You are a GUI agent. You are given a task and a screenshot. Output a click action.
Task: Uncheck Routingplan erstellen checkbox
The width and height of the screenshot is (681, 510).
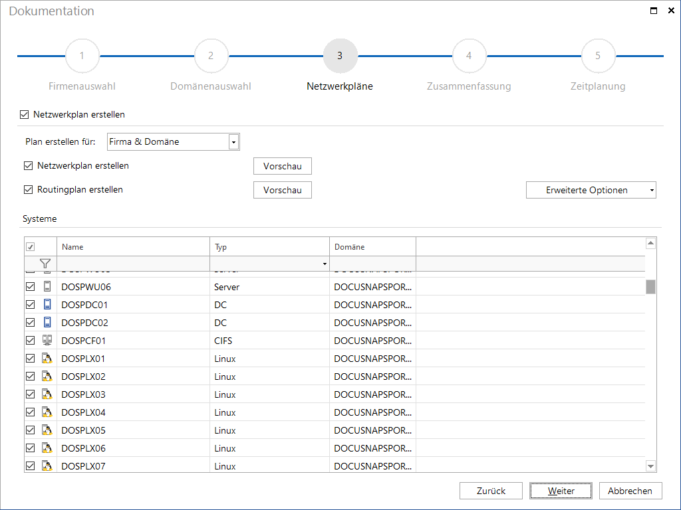pyautogui.click(x=28, y=189)
